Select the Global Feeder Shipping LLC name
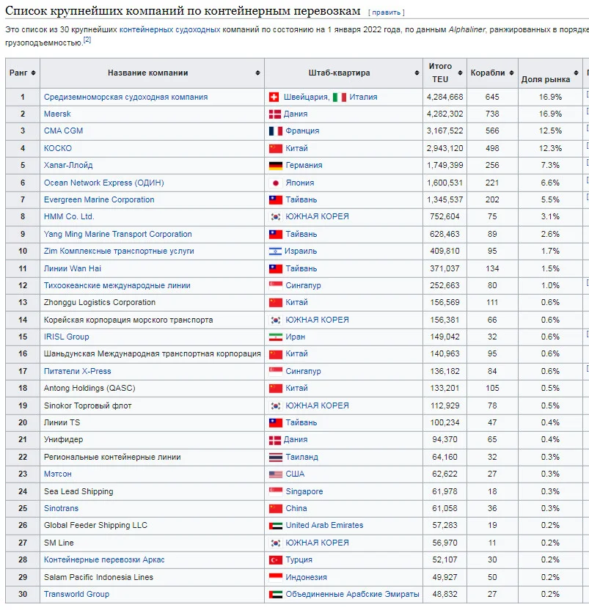 pyautogui.click(x=95, y=526)
